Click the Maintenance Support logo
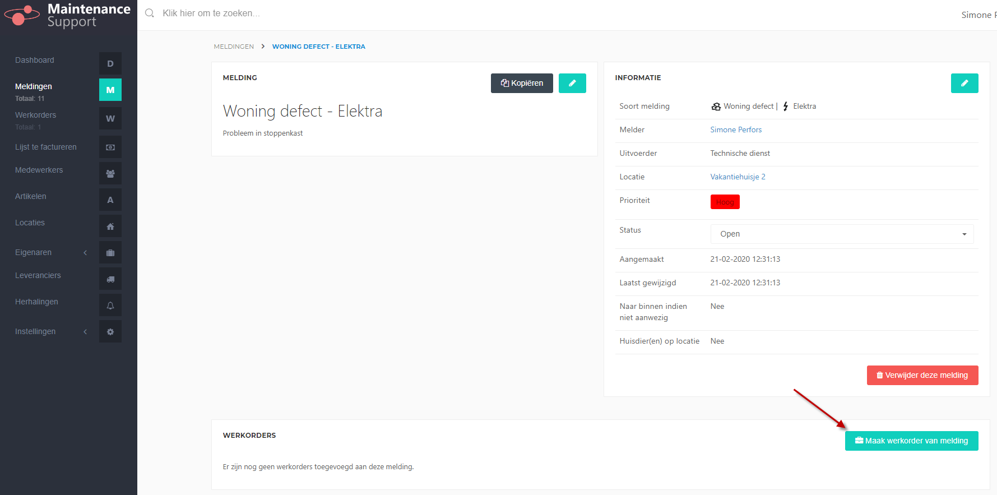 tap(67, 15)
